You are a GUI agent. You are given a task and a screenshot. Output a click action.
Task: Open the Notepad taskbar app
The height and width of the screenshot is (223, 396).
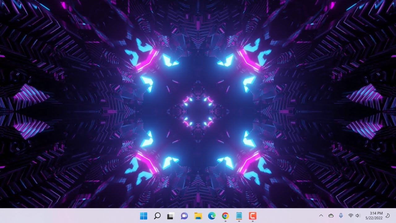pyautogui.click(x=239, y=216)
